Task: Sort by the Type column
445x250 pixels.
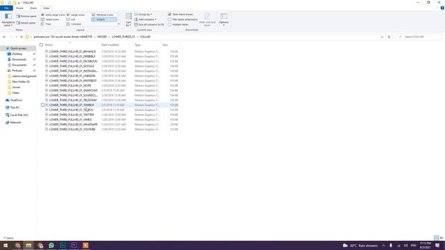Action: pyautogui.click(x=138, y=44)
